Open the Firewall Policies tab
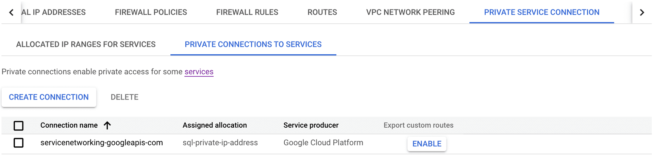 tap(151, 12)
